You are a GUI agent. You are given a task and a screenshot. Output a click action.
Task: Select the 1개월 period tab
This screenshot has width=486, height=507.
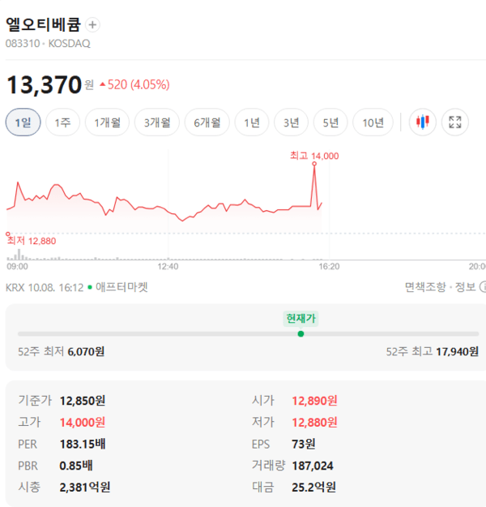(107, 122)
